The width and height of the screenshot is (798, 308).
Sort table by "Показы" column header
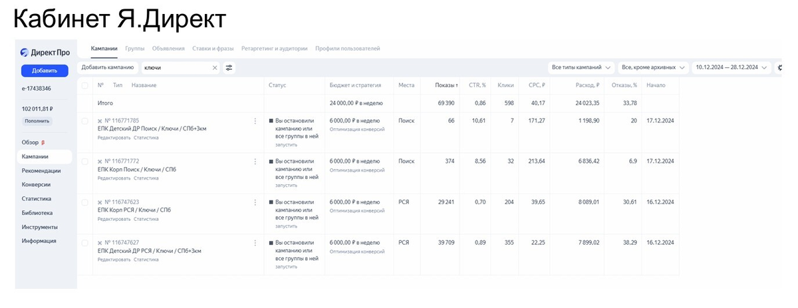pyautogui.click(x=446, y=85)
